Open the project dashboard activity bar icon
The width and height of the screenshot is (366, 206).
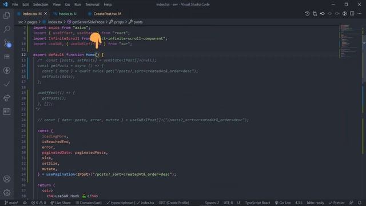[x=7, y=112]
